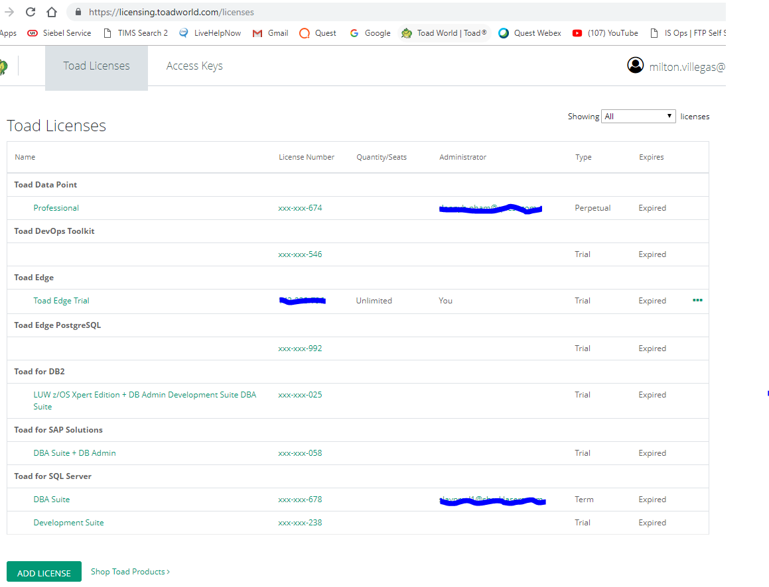Click Toad Licenses page heading
The image size is (769, 587).
pos(56,125)
